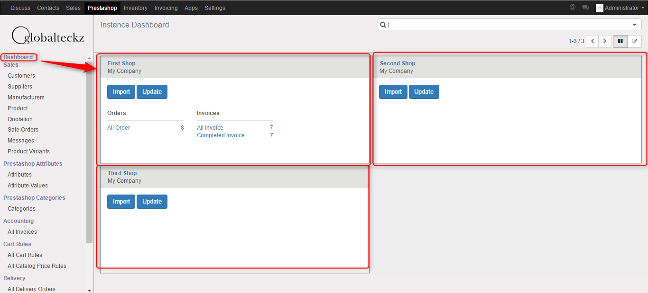Open All Order link in First Shop
Screen dimensions: 648x293
[119, 128]
